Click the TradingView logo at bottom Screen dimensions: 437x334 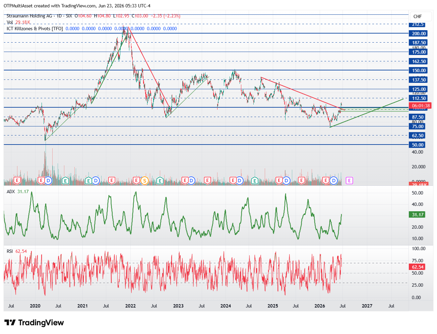[34, 323]
